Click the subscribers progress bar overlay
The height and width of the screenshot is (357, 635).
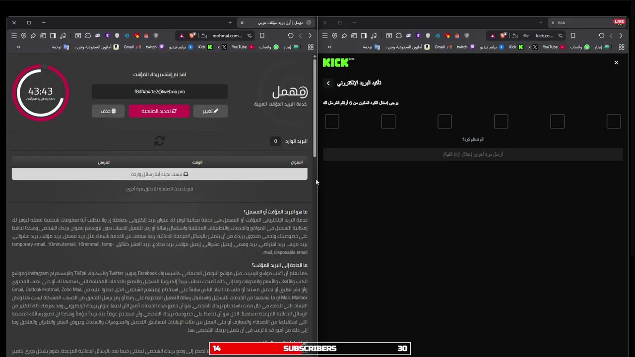tap(310, 349)
